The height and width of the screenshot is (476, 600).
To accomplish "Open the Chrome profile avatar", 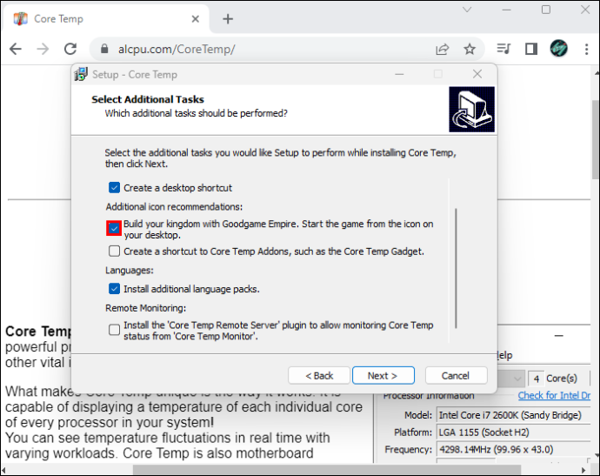I will (x=558, y=49).
